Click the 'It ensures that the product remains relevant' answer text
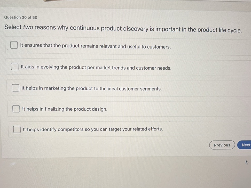Image resolution: width=251 pixels, height=188 pixels. 96,46
